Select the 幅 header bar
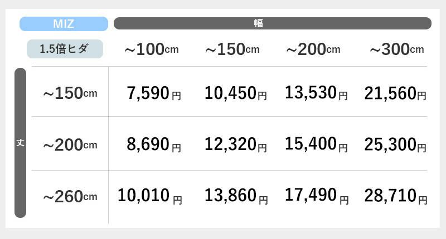Image resolution: width=446 pixels, height=239 pixels. [x=273, y=23]
